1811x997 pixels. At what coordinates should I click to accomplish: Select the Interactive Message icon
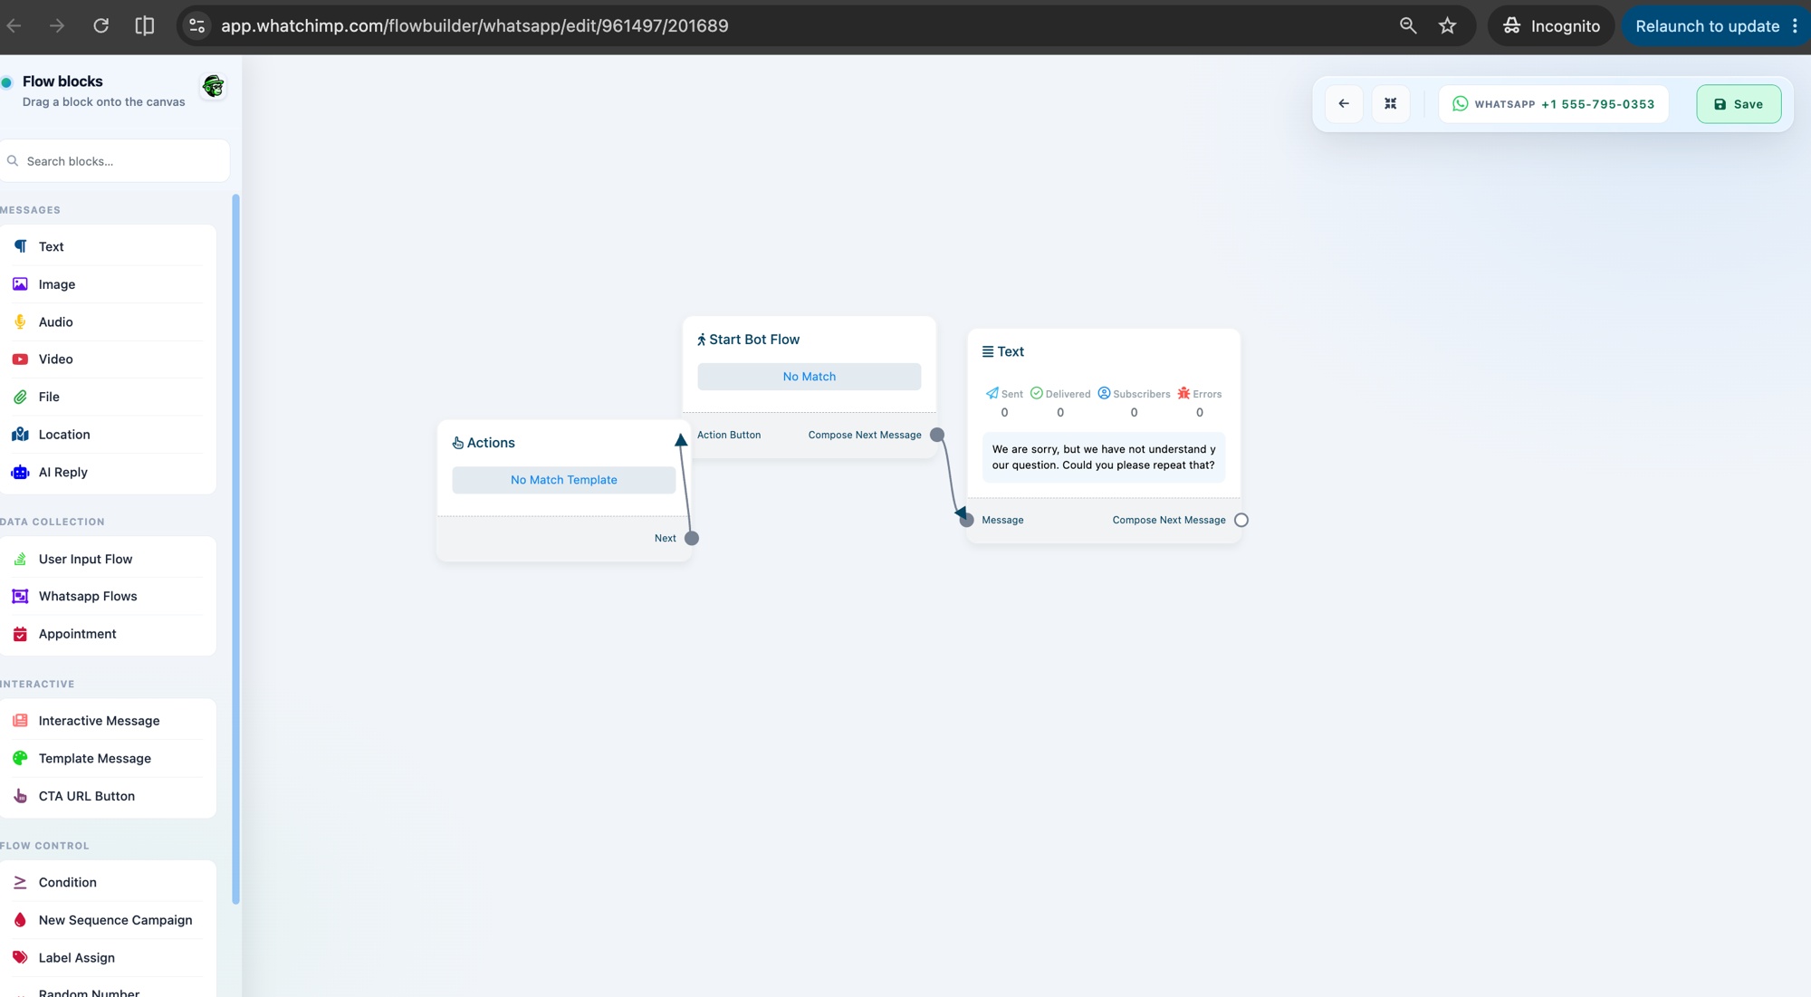click(x=20, y=721)
